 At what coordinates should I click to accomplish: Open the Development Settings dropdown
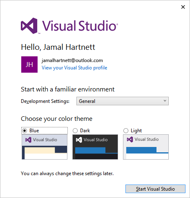[x=123, y=101]
